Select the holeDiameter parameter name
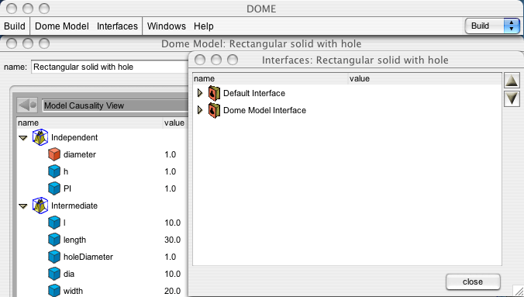Viewport: 524px width, 297px height. (x=88, y=257)
